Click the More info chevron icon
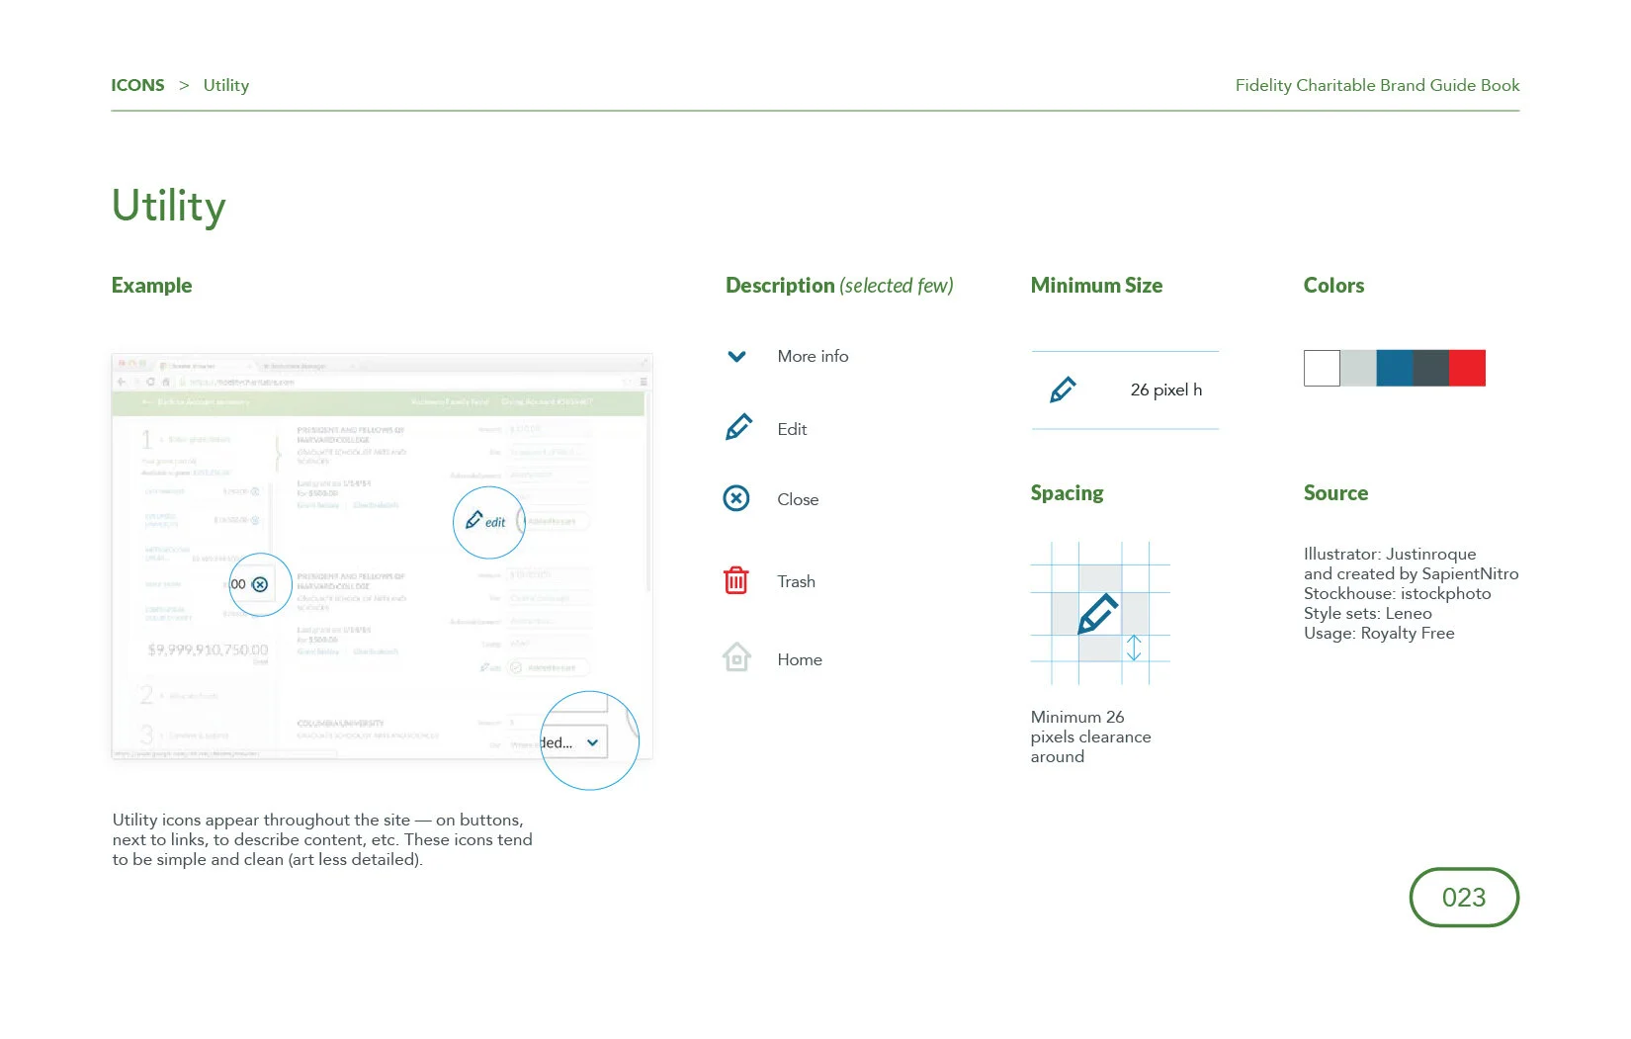This screenshot has width=1631, height=1039. coord(736,357)
